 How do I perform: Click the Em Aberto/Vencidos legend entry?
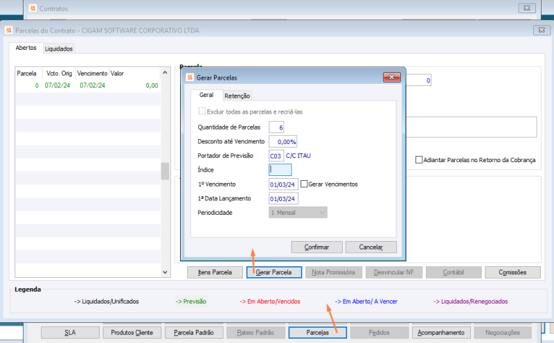pyautogui.click(x=270, y=301)
